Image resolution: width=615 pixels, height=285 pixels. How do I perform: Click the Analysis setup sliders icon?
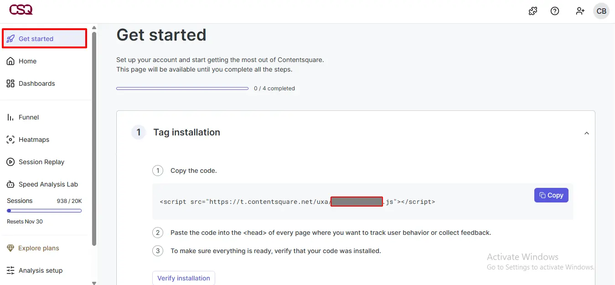(10, 270)
